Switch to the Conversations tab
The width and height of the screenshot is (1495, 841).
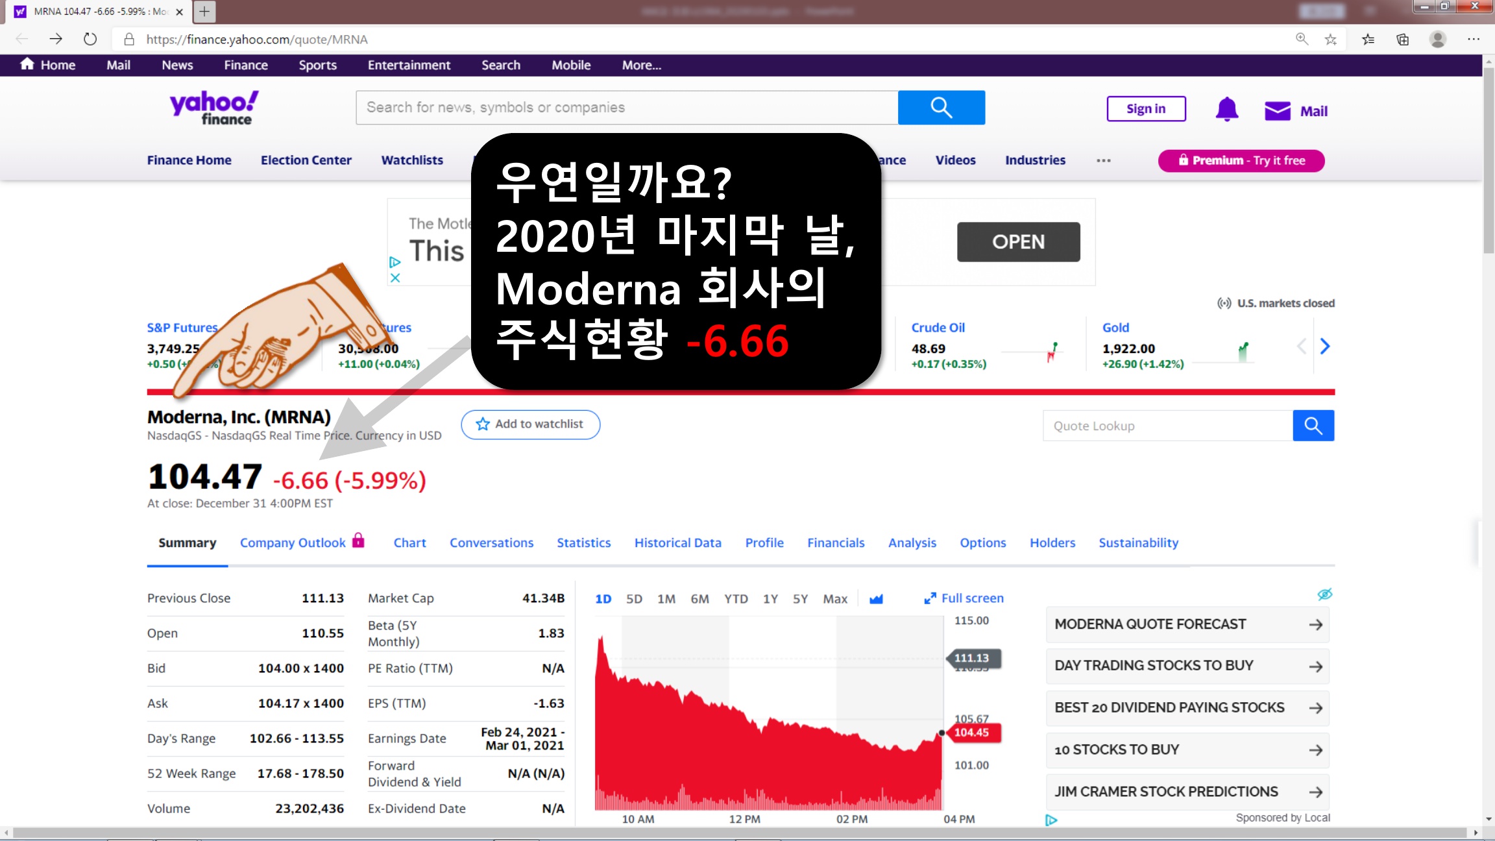coord(491,543)
